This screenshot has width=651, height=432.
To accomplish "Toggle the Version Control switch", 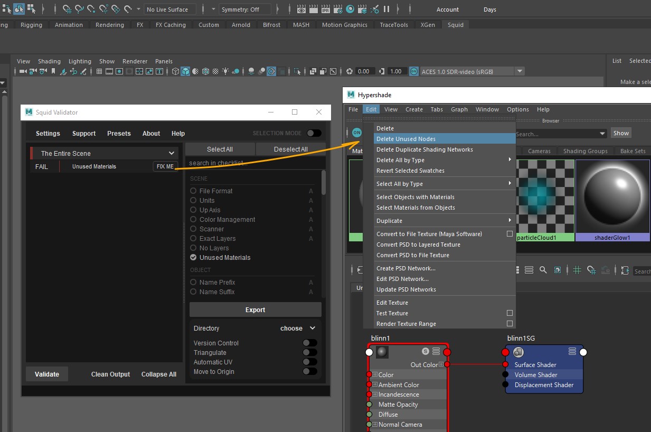I will click(x=310, y=343).
